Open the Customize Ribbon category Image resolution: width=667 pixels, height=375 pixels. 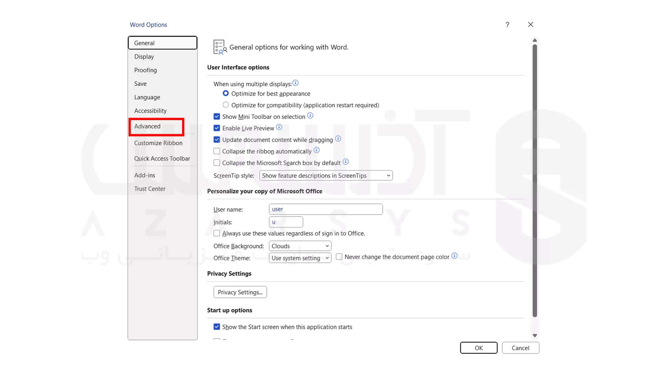coord(163,143)
